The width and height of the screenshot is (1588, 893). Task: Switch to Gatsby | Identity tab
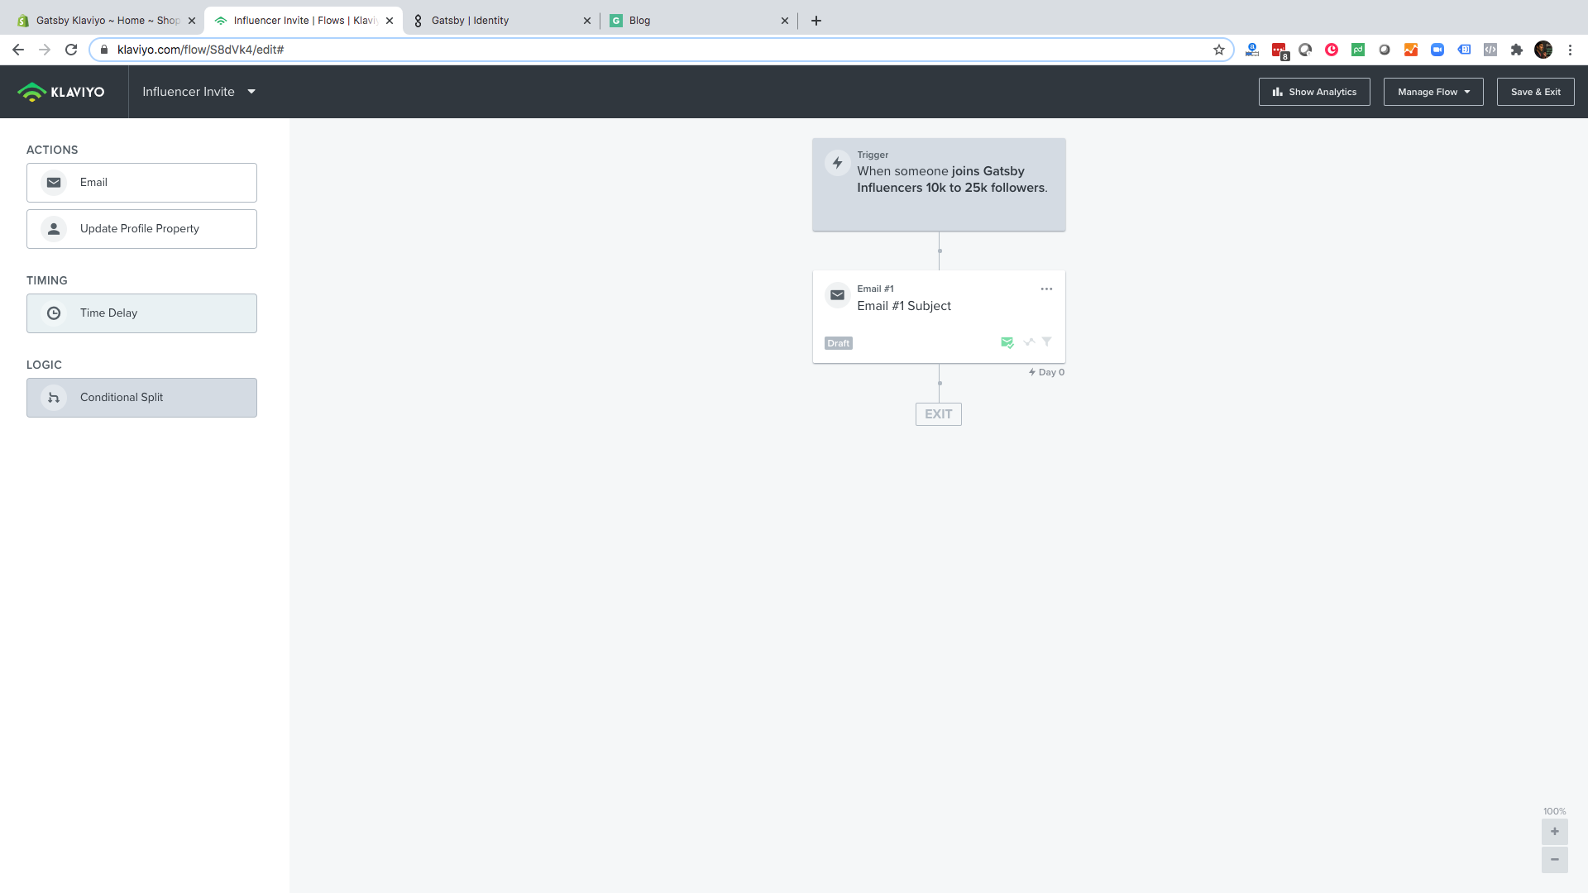[x=501, y=21]
